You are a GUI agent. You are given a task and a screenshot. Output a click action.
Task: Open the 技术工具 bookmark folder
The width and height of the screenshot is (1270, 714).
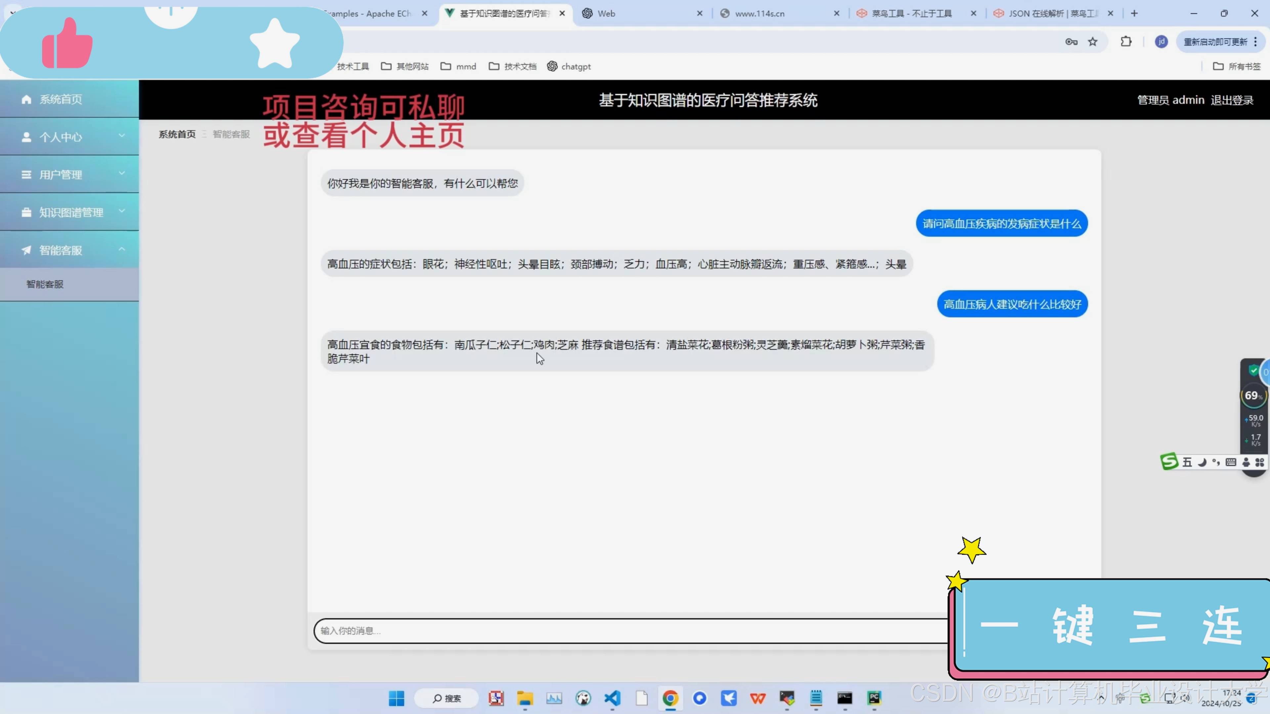pyautogui.click(x=353, y=66)
